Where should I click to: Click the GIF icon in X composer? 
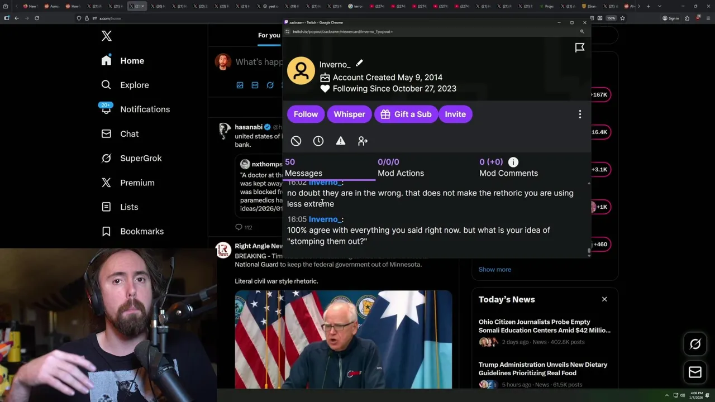(255, 85)
